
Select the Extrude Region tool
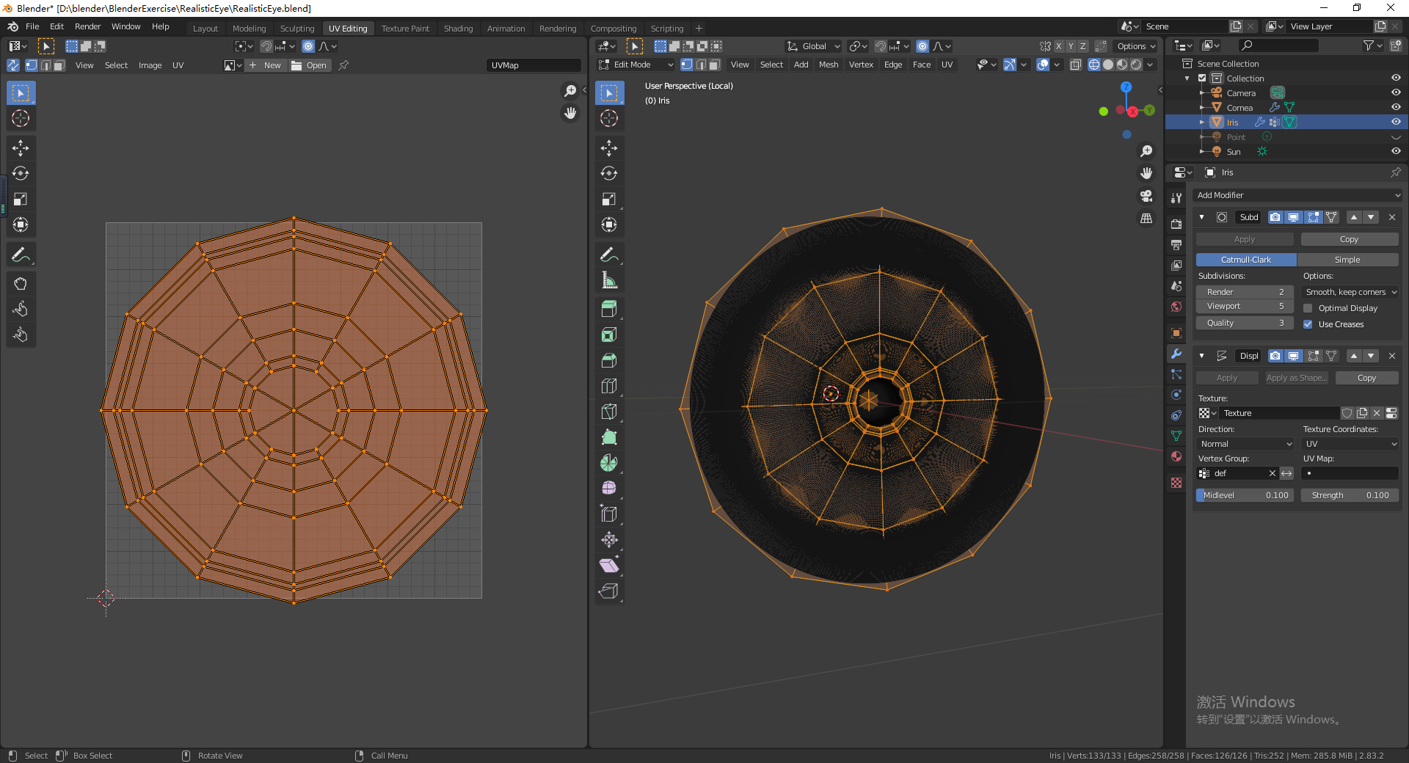pos(609,309)
